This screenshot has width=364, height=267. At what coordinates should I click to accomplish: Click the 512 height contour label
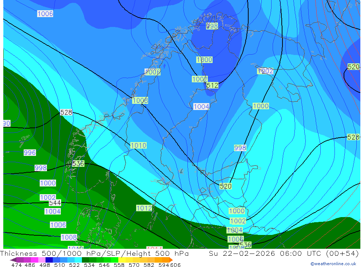212,85
